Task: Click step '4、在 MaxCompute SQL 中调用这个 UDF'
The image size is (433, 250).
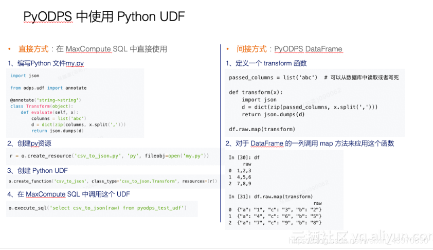Action: tap(68, 194)
